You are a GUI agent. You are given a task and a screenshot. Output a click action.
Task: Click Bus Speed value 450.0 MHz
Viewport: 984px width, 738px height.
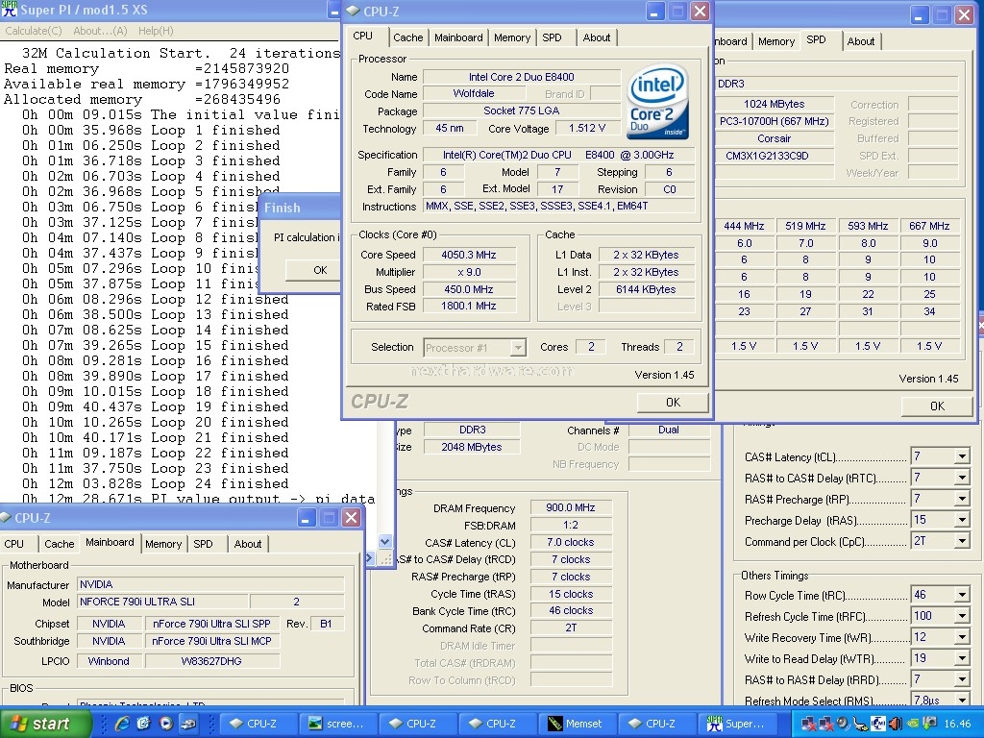[469, 289]
